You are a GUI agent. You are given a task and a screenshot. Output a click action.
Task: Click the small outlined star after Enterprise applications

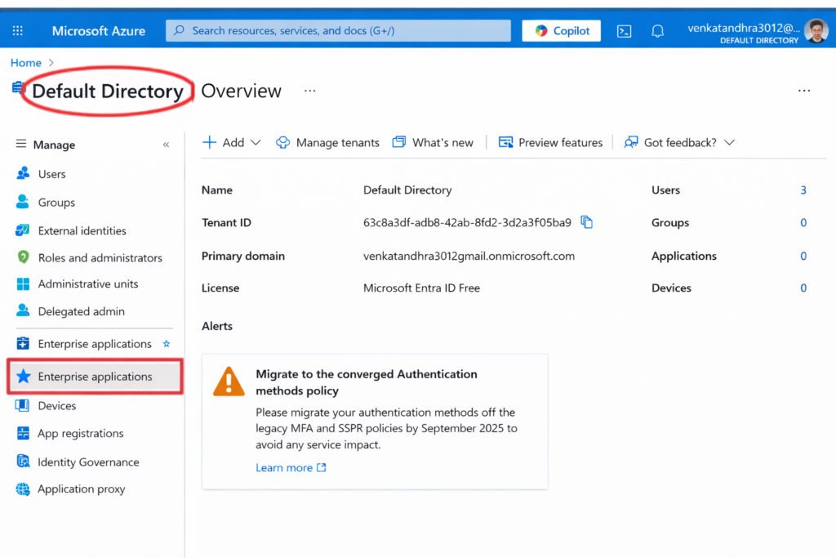pos(167,344)
